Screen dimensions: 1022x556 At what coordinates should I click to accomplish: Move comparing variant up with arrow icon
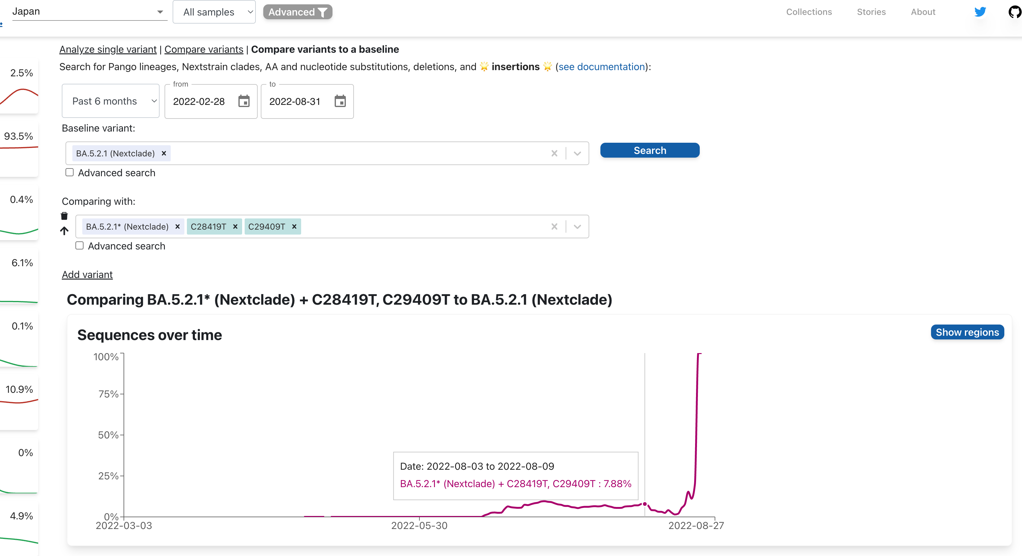(x=64, y=231)
